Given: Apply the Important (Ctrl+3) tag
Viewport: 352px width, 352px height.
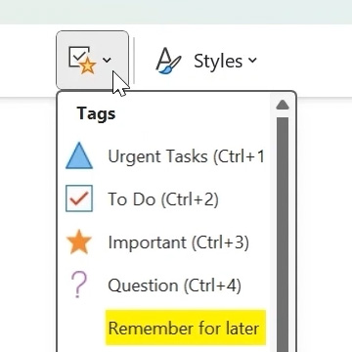Looking at the screenshot, I should click(x=179, y=242).
